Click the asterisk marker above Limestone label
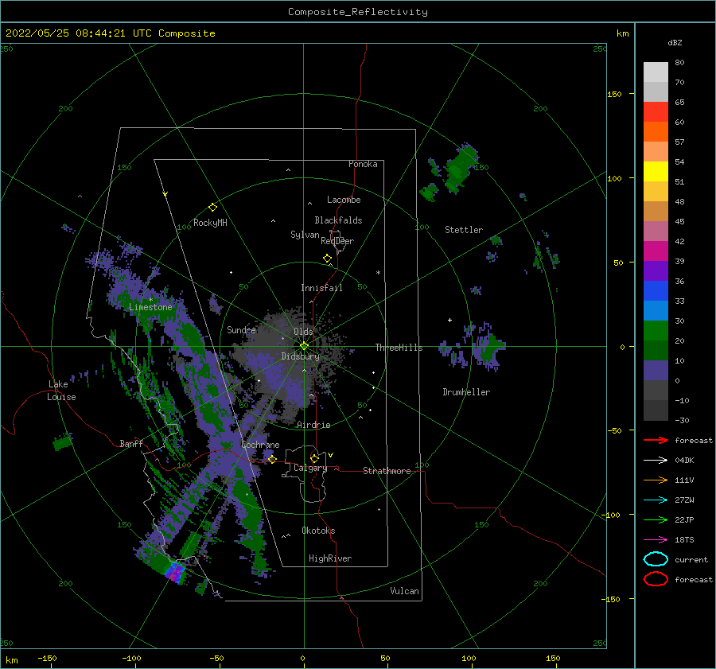 (x=150, y=300)
